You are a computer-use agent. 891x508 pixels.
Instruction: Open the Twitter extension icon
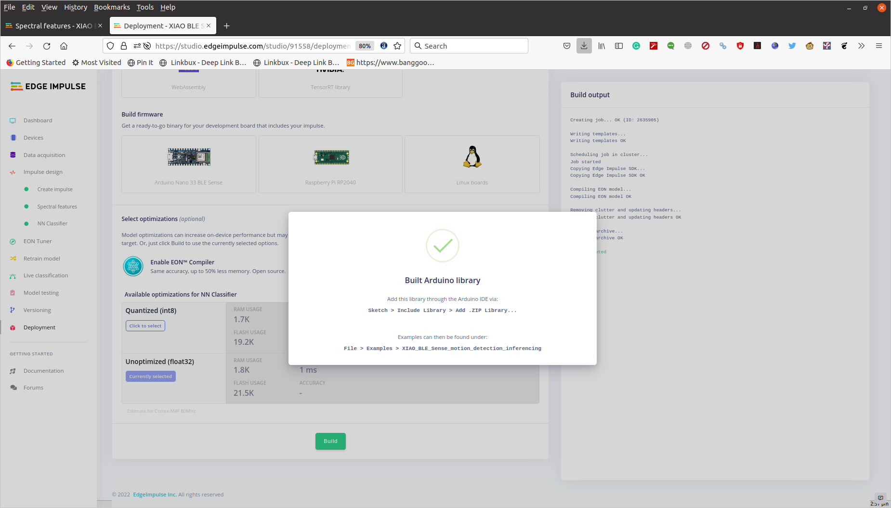click(792, 46)
